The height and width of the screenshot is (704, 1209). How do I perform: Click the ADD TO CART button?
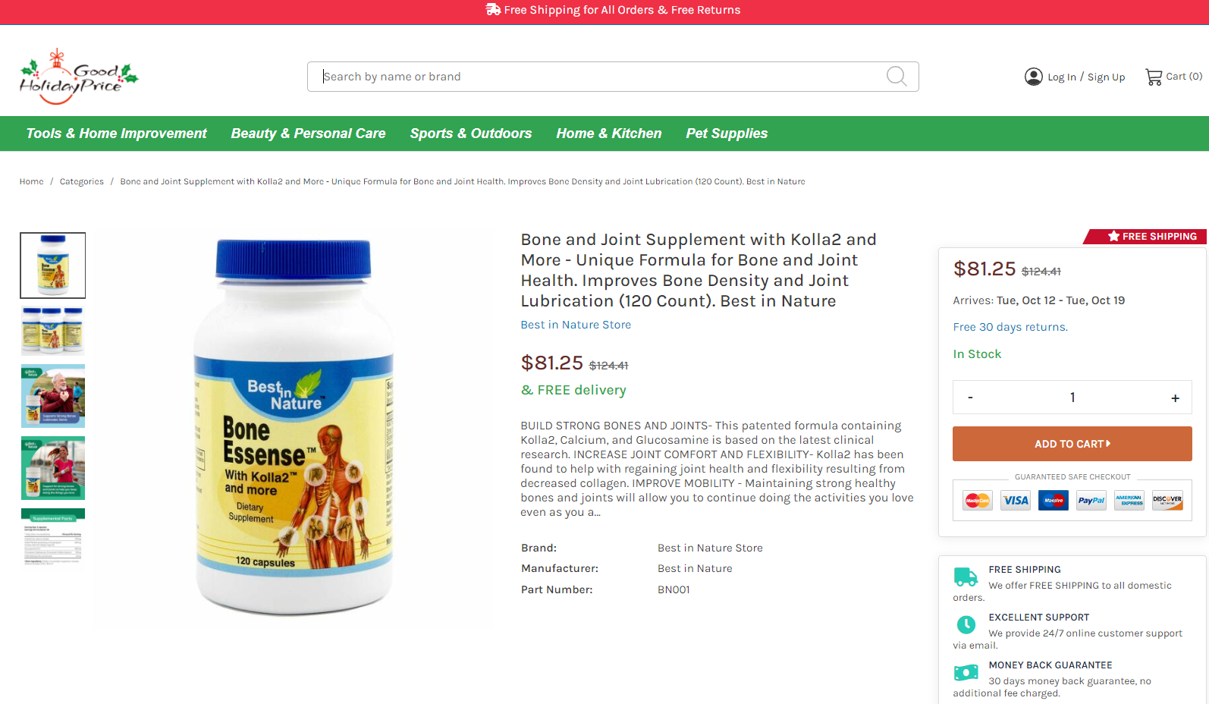[1072, 444]
